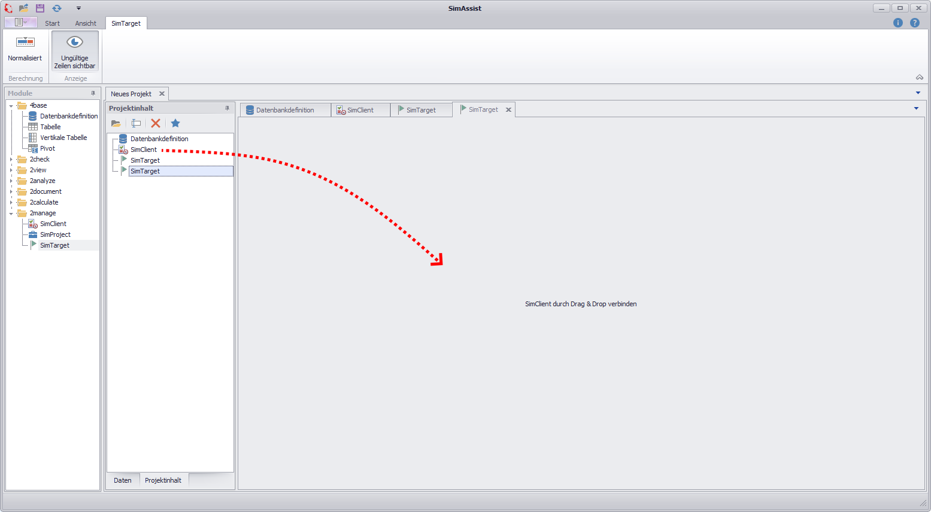Expand the 2analyze folder

pyautogui.click(x=11, y=181)
